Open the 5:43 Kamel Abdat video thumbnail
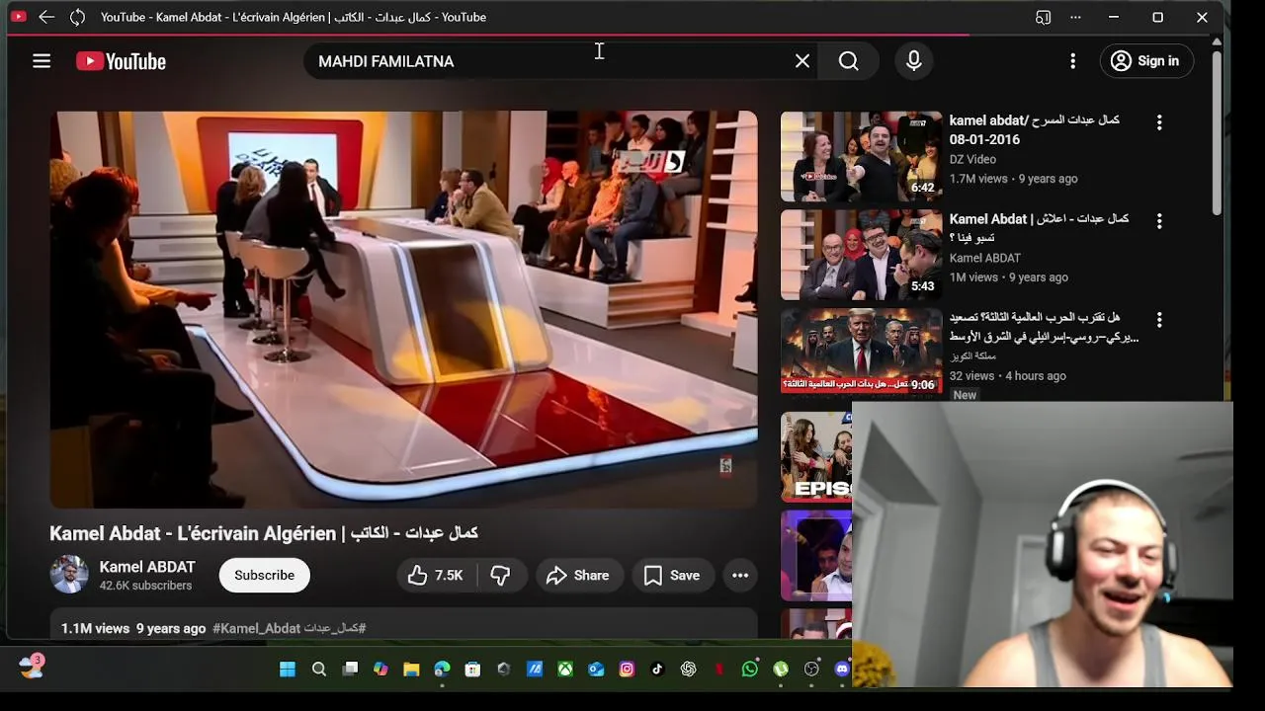 (x=862, y=255)
